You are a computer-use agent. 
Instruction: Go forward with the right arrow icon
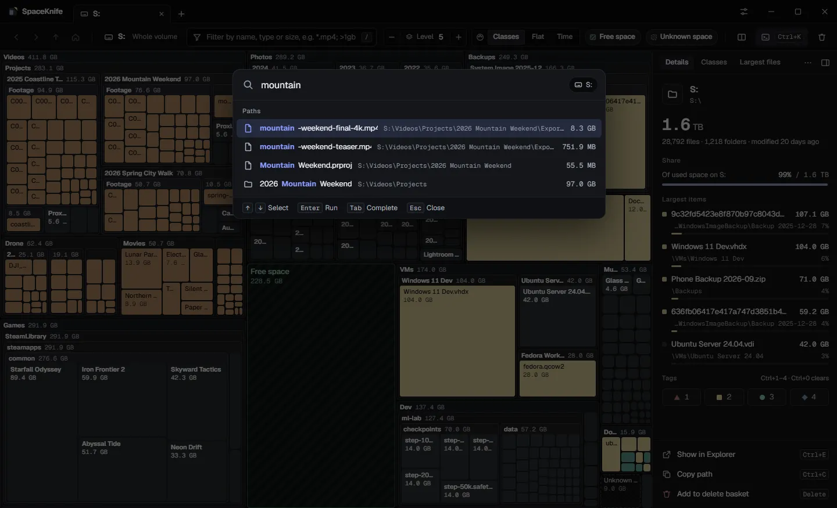(36, 37)
